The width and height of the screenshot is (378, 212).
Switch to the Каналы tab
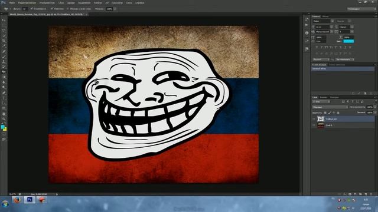(x=323, y=97)
